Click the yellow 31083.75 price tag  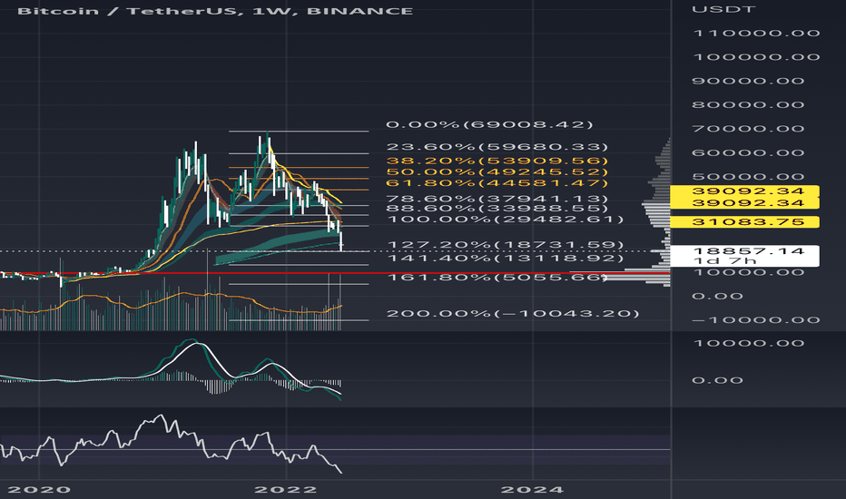(x=744, y=221)
